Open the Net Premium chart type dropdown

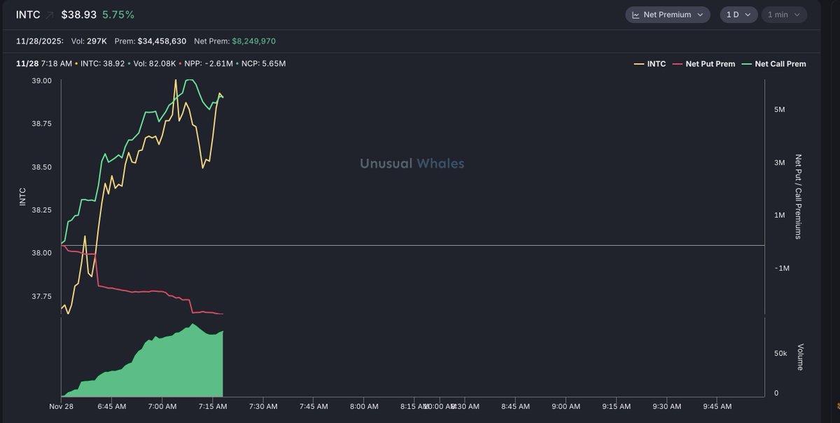667,15
